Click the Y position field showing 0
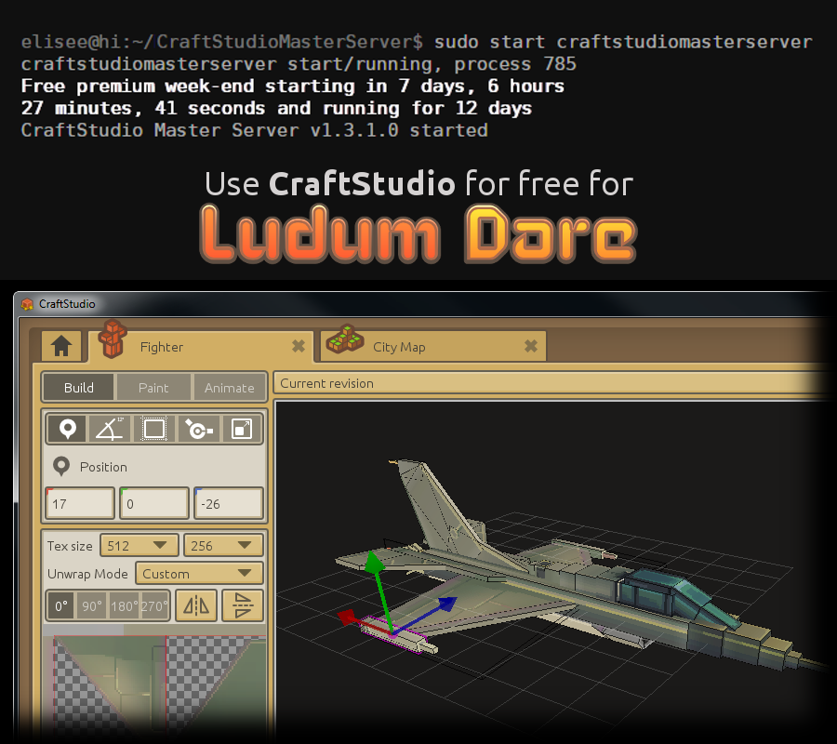 153,503
